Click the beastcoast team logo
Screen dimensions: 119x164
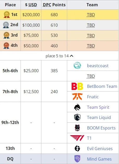pos(77,65)
